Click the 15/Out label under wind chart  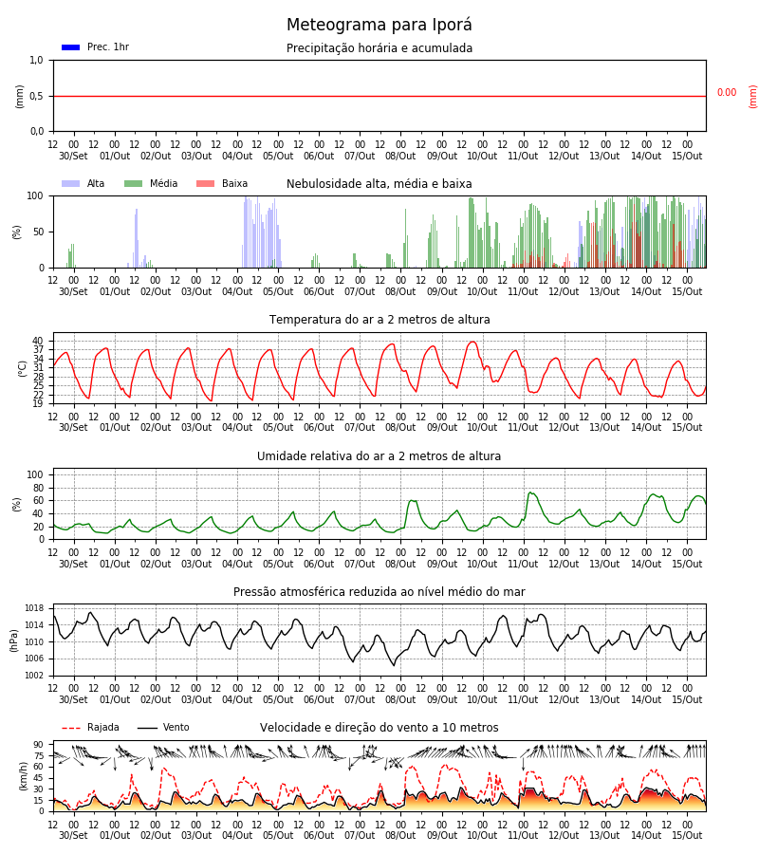click(687, 835)
